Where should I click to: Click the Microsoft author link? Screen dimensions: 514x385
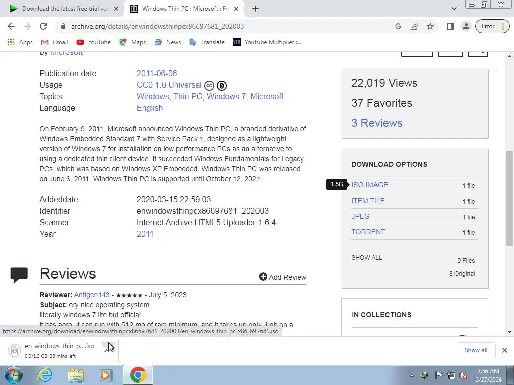coord(66,53)
